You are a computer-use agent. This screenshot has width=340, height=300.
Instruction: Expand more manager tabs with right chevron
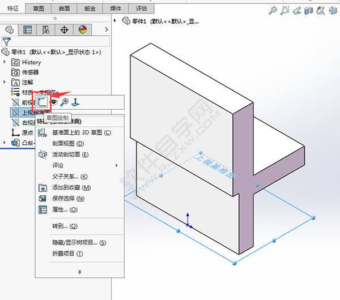[x=107, y=29]
